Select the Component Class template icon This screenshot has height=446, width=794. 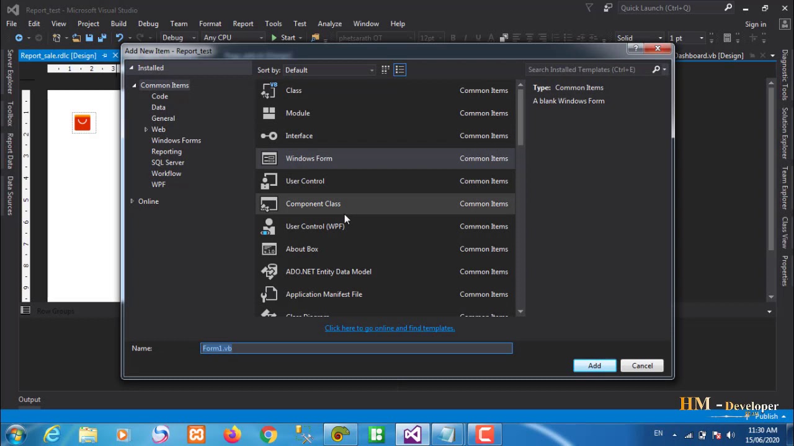pyautogui.click(x=269, y=204)
